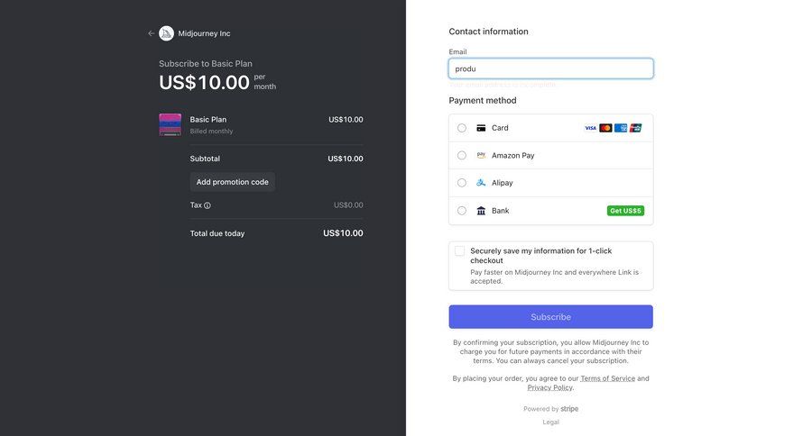This screenshot has height=436, width=812.
Task: Enable save my information for 1-click checkout
Action: coord(460,251)
